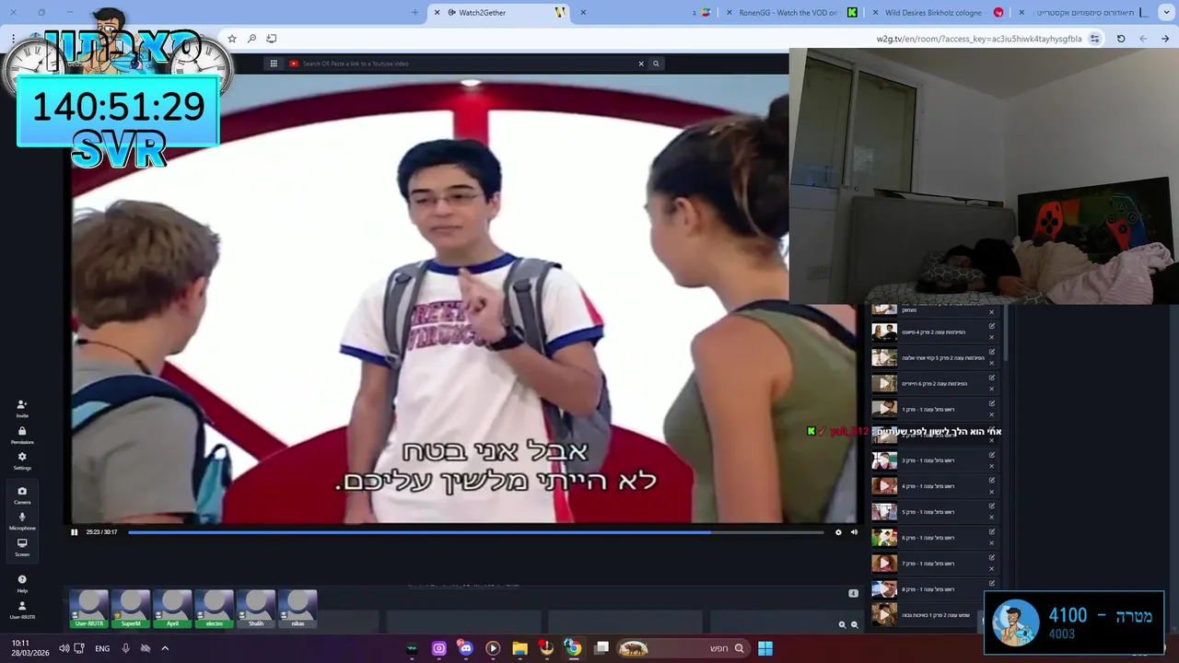1179x663 pixels.
Task: Close the Wild Desires Birkholz tab
Action: coord(876,13)
